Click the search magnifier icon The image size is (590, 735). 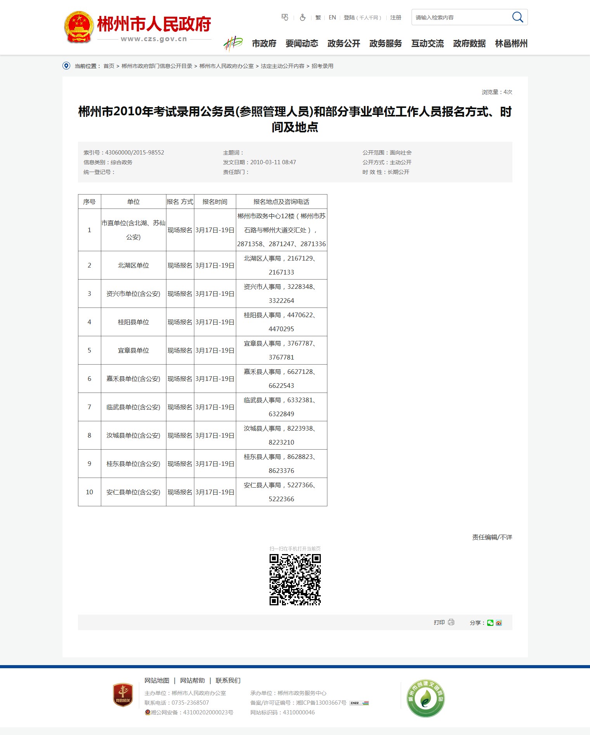(517, 17)
